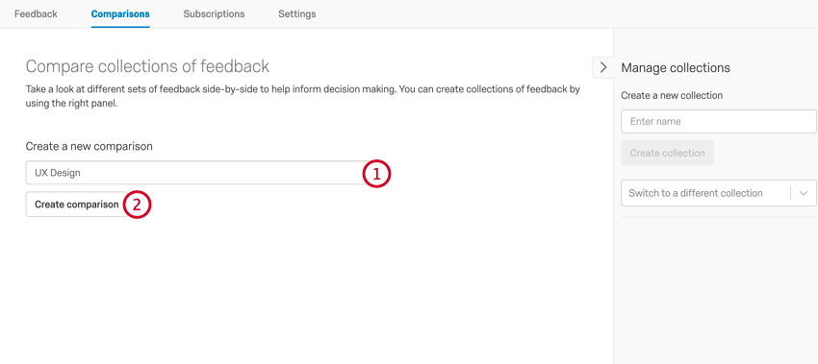
Task: Click the red circled number 2 marker
Action: coord(137,205)
